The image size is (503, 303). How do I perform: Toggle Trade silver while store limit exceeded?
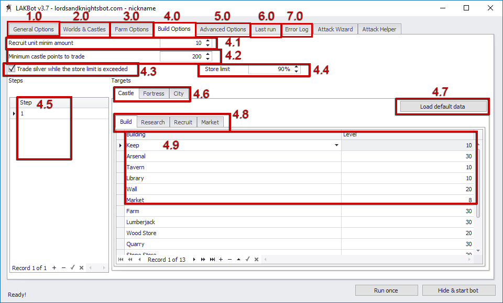[12, 69]
